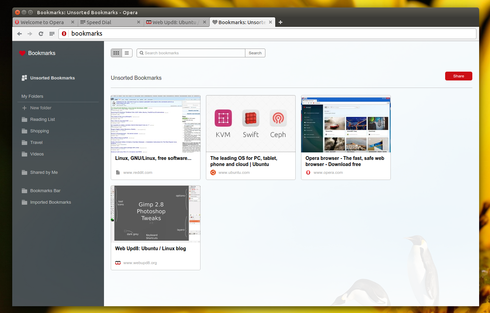Click the red heart Bookmarks logo
This screenshot has width=490, height=313.
click(22, 53)
